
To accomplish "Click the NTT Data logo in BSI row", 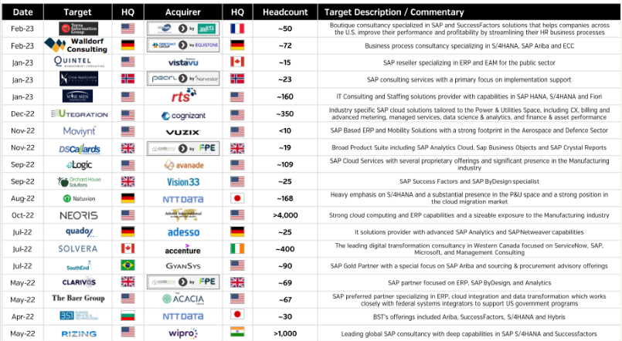I will pyautogui.click(x=183, y=316).
